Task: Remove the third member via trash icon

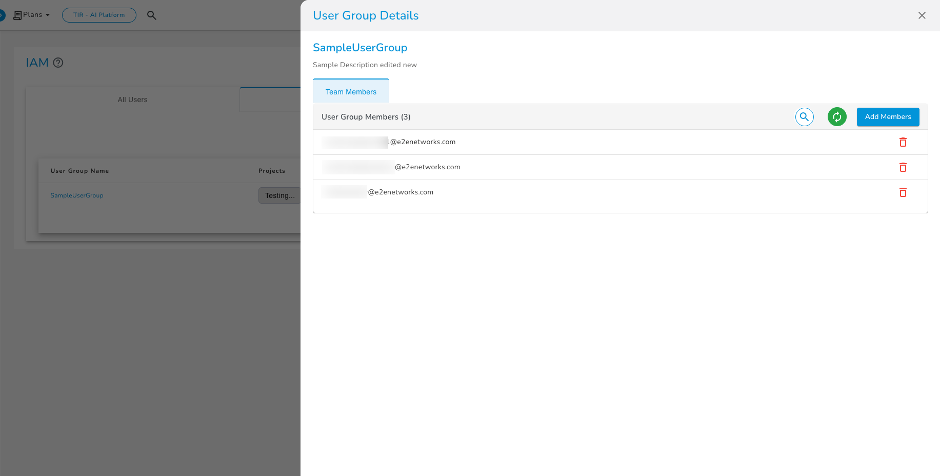Action: 903,192
